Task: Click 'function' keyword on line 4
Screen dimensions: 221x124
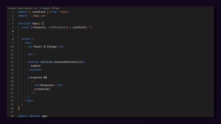Action: 24,23
